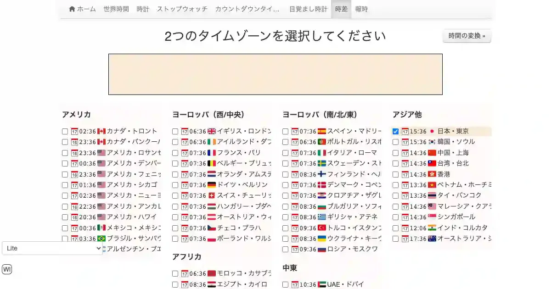Viewport: 551px width, 289px height.
Task: Click the Brazil flag beside サンパウロ
Action: point(101,239)
